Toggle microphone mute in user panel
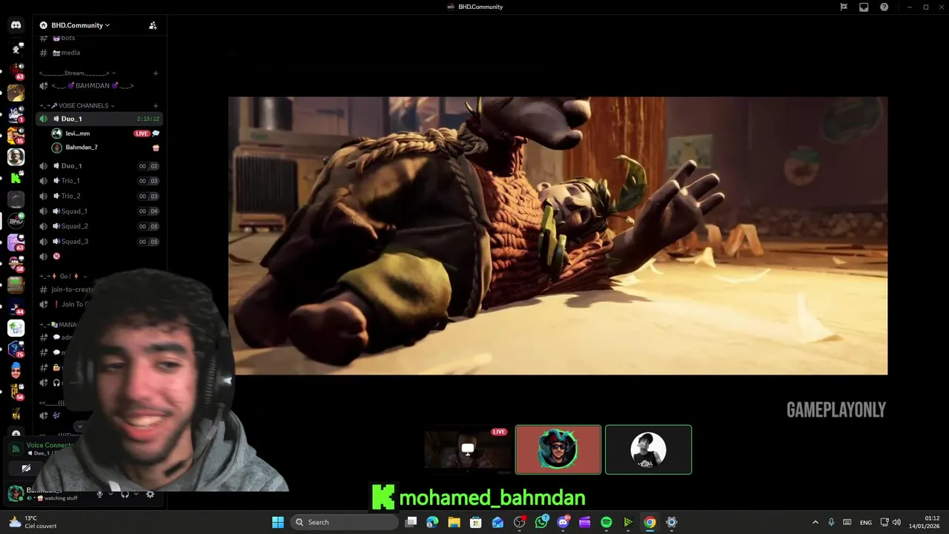The height and width of the screenshot is (534, 949). click(100, 494)
